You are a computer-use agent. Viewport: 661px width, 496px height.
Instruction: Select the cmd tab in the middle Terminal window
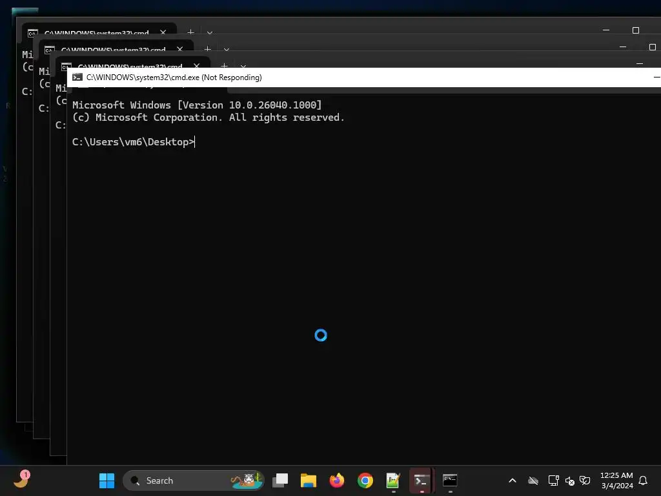pyautogui.click(x=113, y=49)
